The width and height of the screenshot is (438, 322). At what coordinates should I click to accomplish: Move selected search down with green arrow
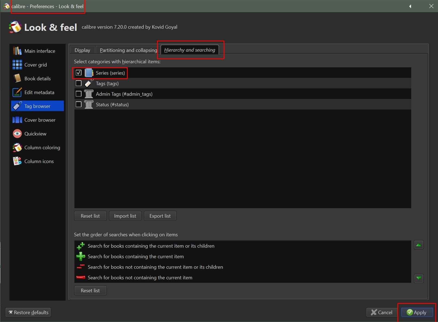(419, 278)
